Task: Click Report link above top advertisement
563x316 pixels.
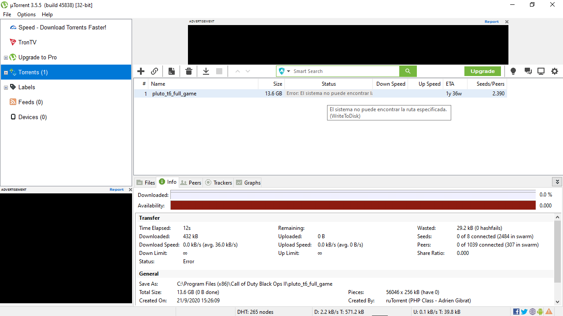Action: (492, 22)
